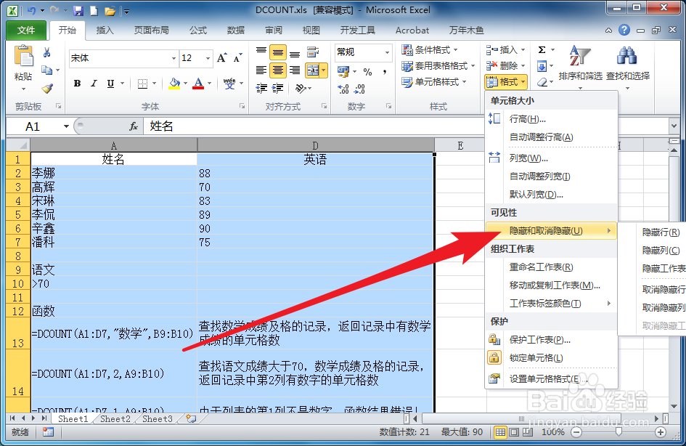
Task: Select the Format Painter brush
Action: 47,88
